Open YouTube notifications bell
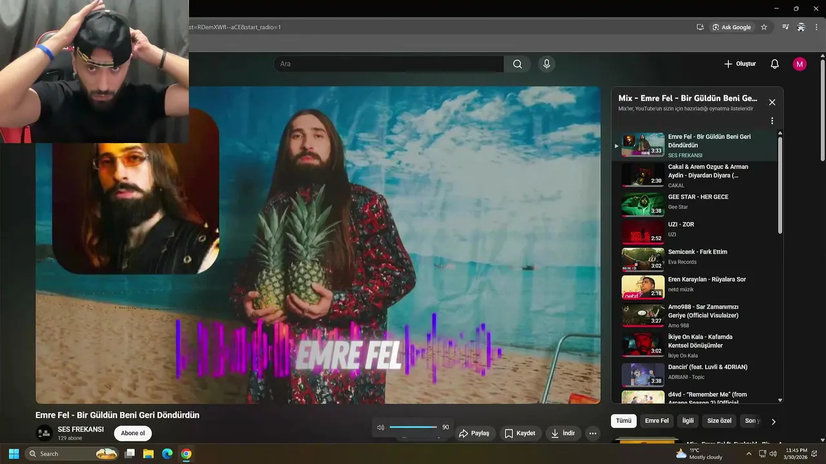The image size is (826, 464). (x=775, y=64)
